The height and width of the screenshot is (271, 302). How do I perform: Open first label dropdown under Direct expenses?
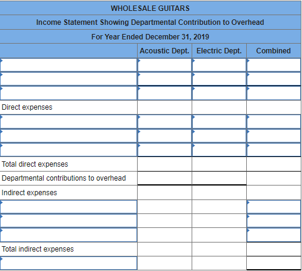tap(69, 121)
